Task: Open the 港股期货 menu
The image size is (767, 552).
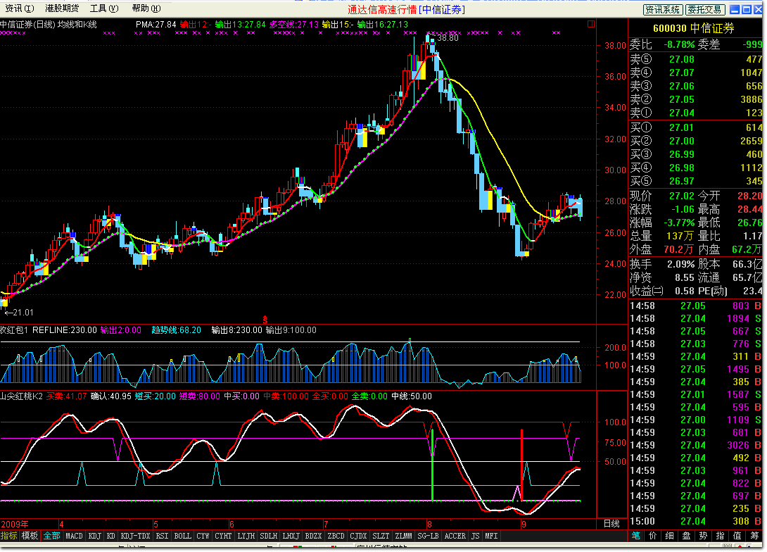Action: coord(62,8)
